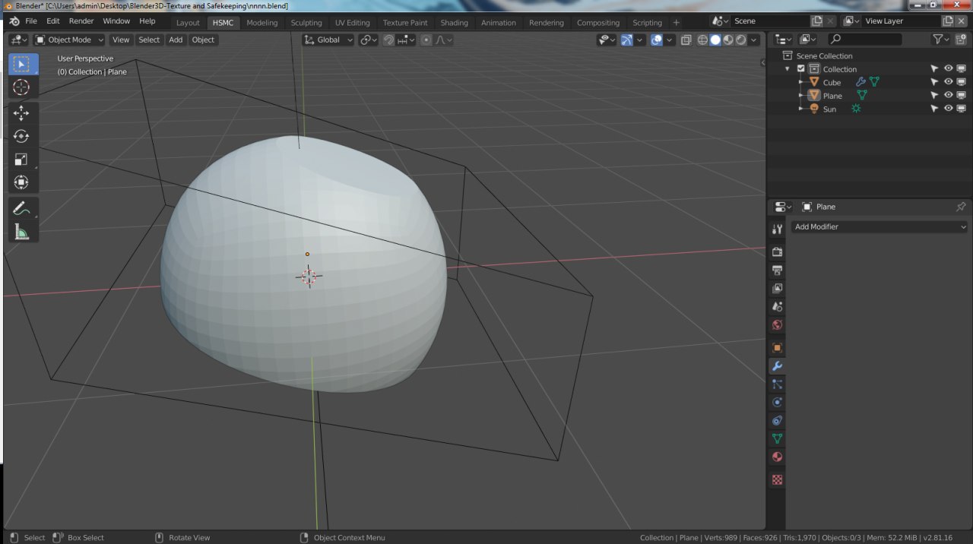Screen dimensions: 973x544
Task: Select the Annotate tool
Action: click(x=21, y=208)
